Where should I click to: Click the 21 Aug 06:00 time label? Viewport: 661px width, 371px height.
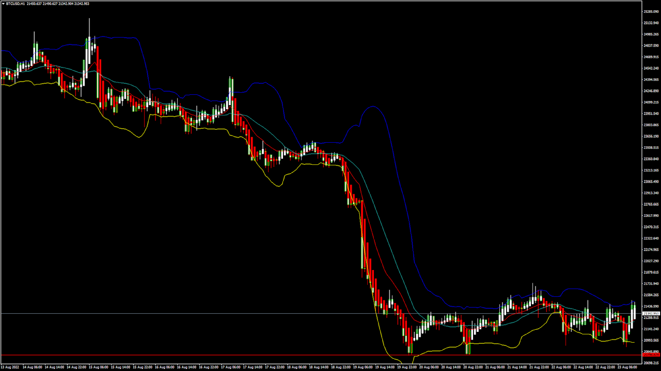click(x=495, y=367)
